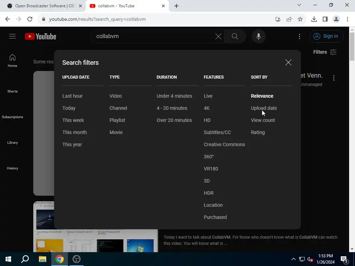Bookmark this page with the star
The width and height of the screenshot is (355, 266).
pyautogui.click(x=300, y=19)
